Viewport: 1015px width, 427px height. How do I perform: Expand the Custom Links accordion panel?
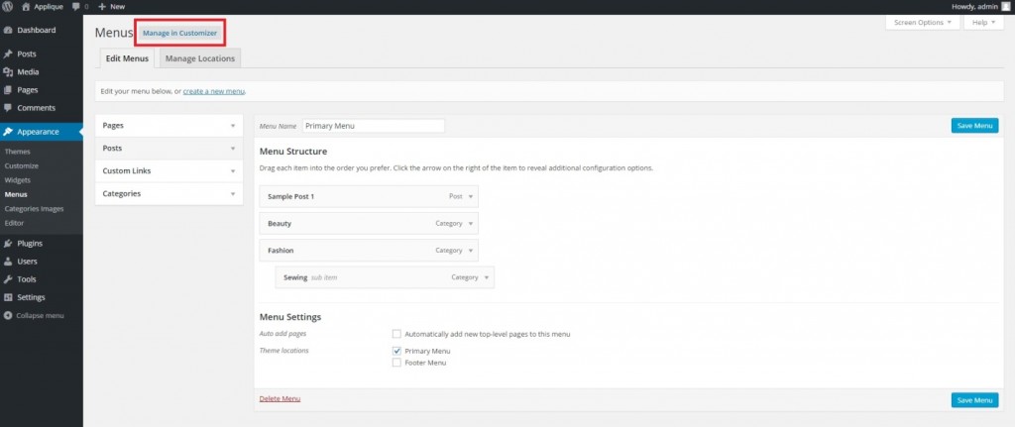[232, 171]
